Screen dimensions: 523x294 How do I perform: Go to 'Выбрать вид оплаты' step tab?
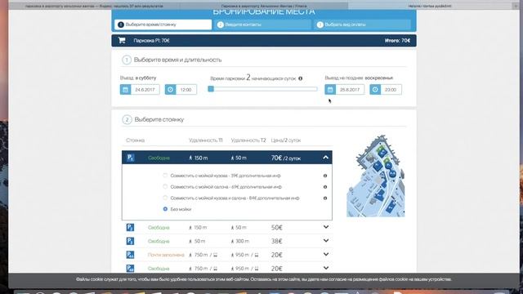click(x=362, y=24)
